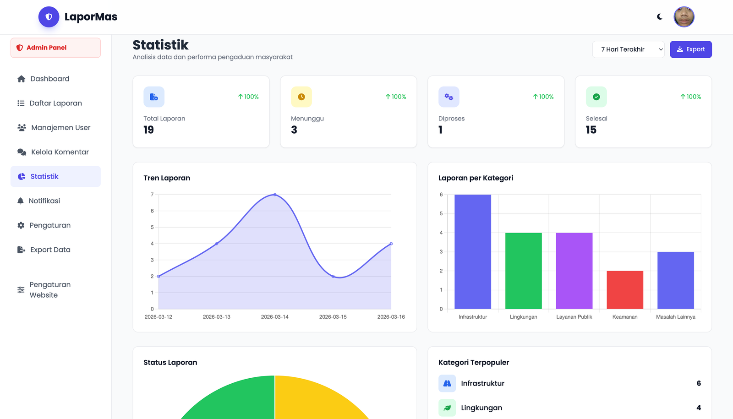Open the user profile avatar
Image resolution: width=733 pixels, height=419 pixels.
tap(684, 17)
